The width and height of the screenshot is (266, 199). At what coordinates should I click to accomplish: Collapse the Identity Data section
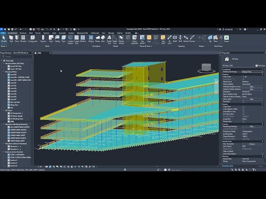coord(263,142)
